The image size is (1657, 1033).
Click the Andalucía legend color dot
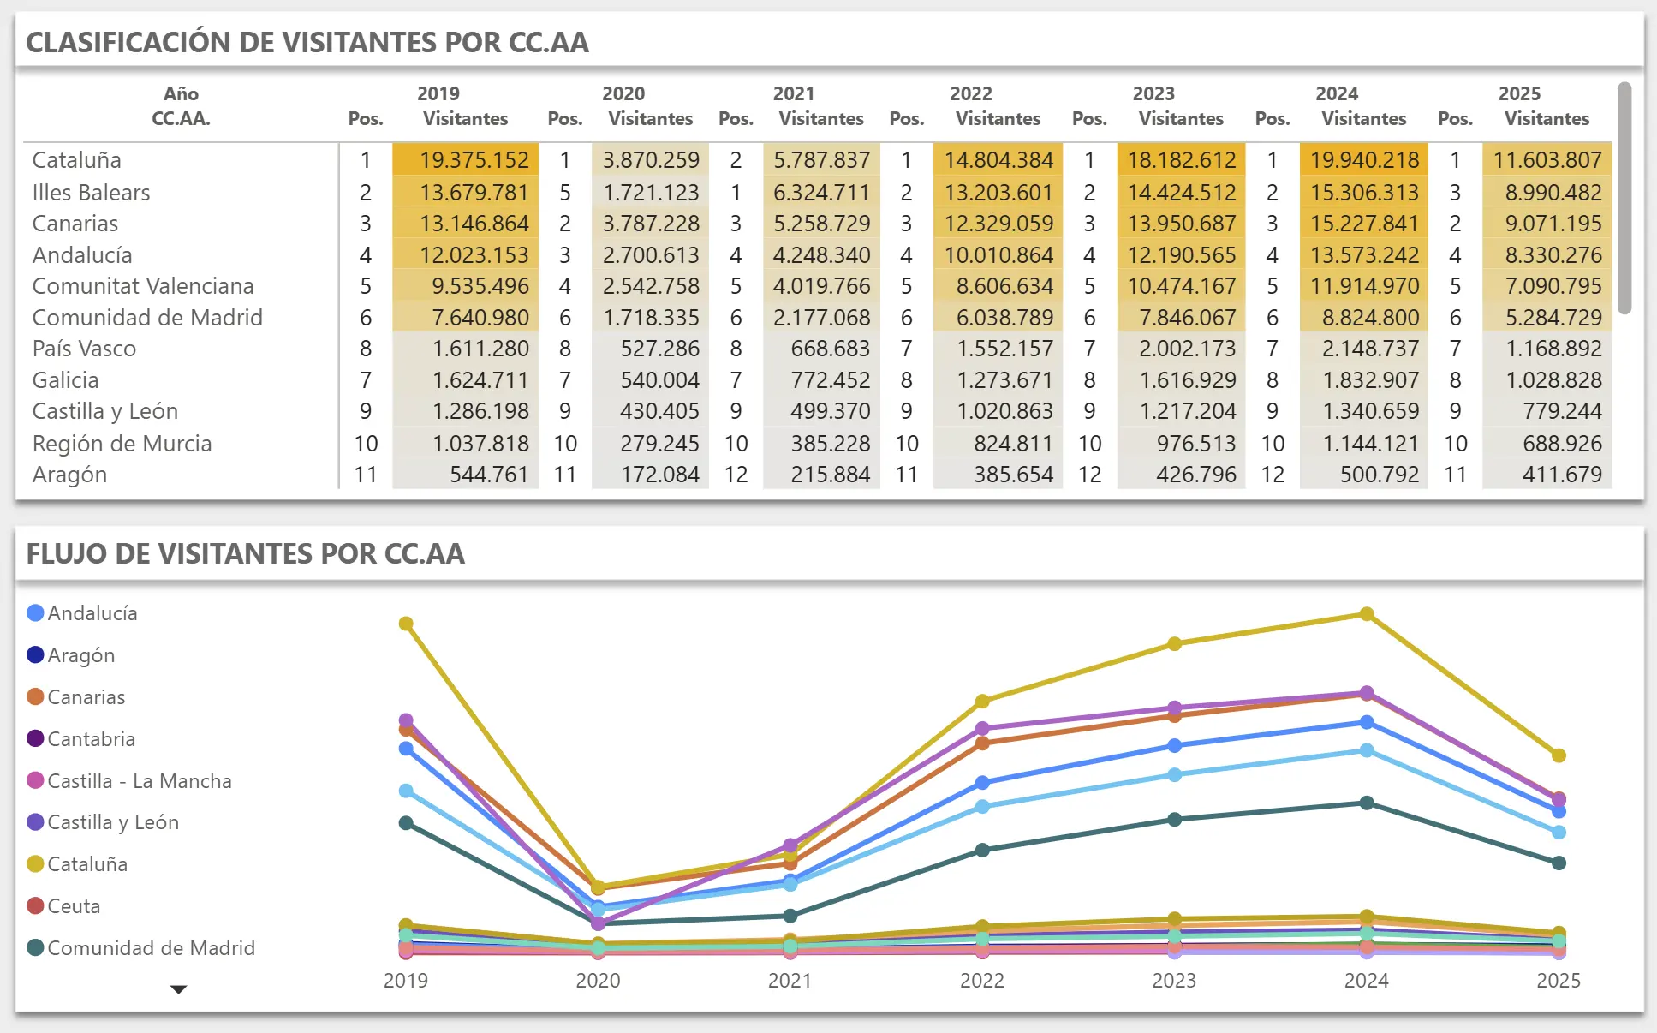35,613
